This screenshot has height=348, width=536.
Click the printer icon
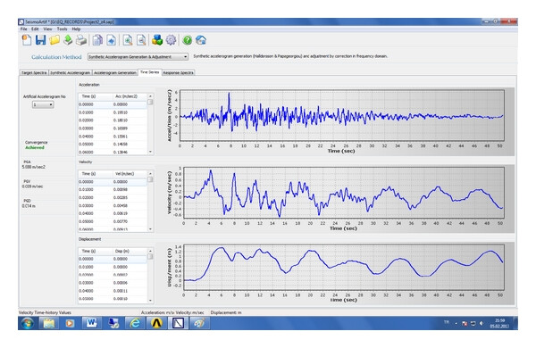(x=81, y=40)
